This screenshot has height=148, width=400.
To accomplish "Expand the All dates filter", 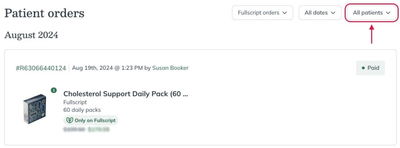I will pyautogui.click(x=320, y=13).
